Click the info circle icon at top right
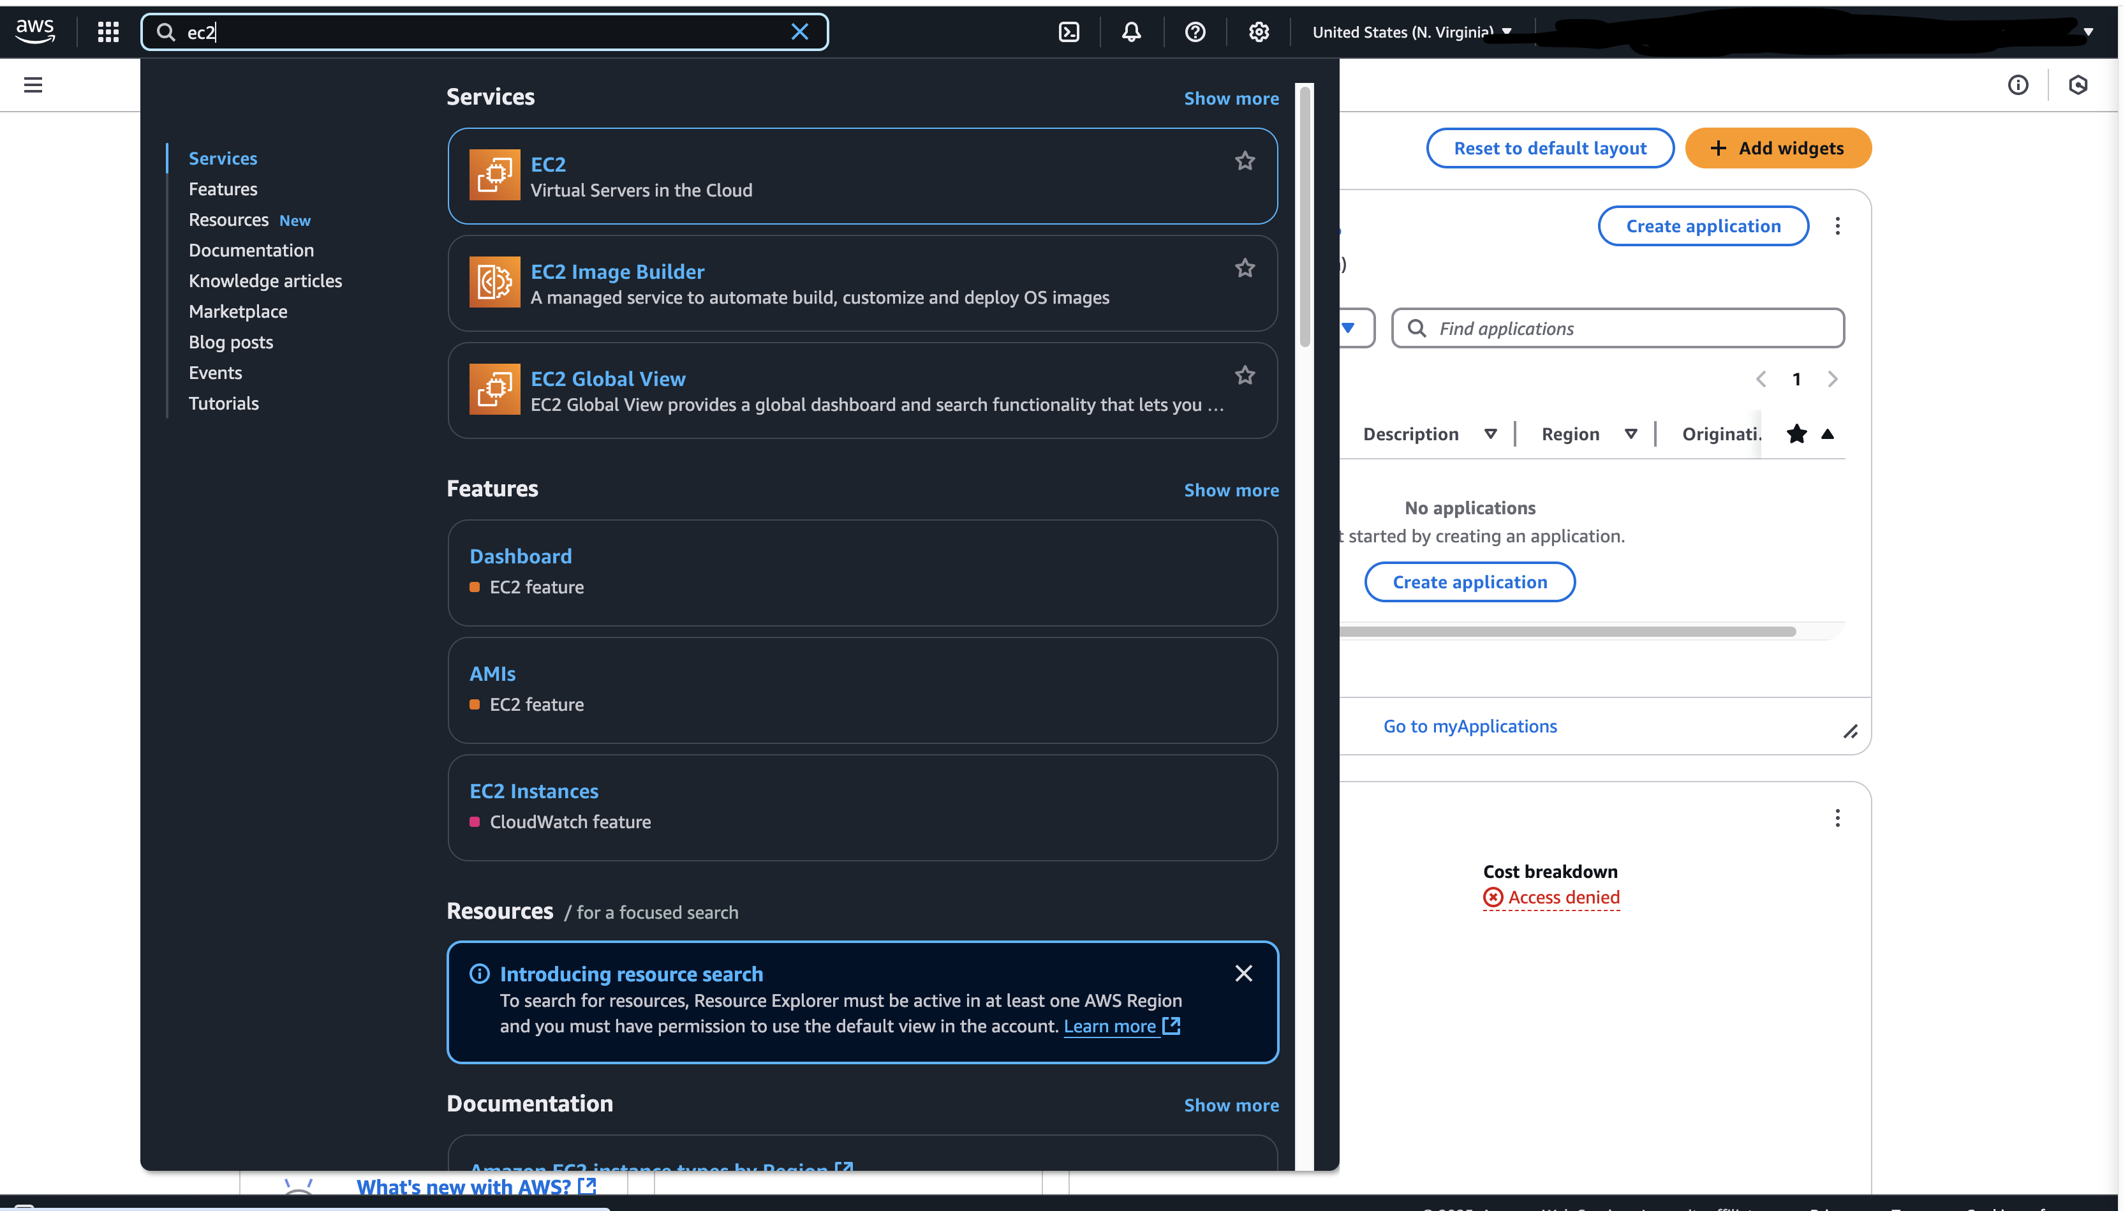2123x1211 pixels. point(2017,85)
